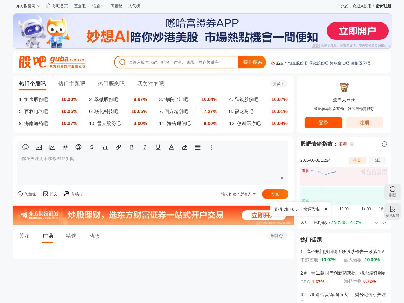Click the 立即開戶 banner button

[358, 31]
